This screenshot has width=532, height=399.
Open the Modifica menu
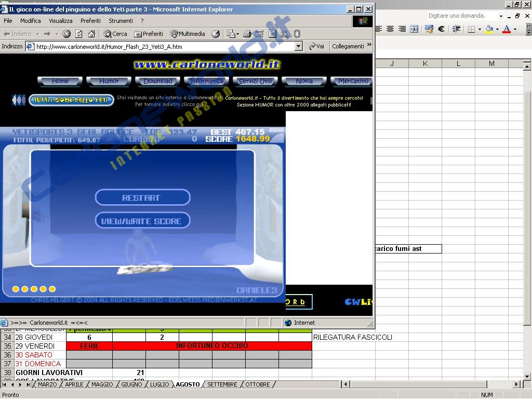(x=31, y=21)
